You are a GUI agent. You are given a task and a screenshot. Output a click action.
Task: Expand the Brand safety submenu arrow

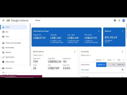(1, 48)
